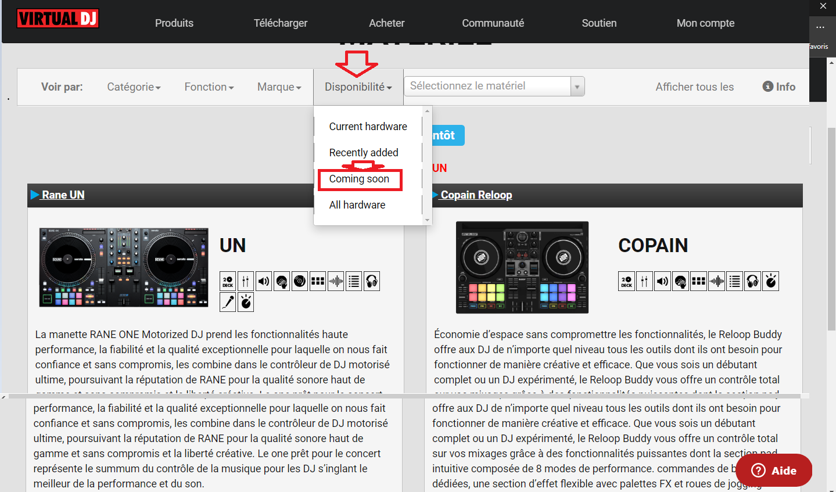Click the Reloop Buddy controller image
The image size is (836, 492).
(522, 267)
